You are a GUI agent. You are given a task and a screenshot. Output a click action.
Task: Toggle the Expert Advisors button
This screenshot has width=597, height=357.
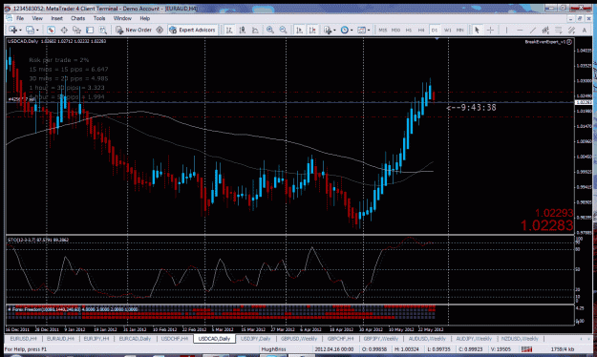pos(193,30)
